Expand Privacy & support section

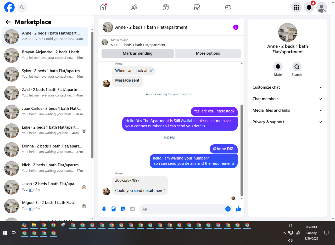coord(287,122)
